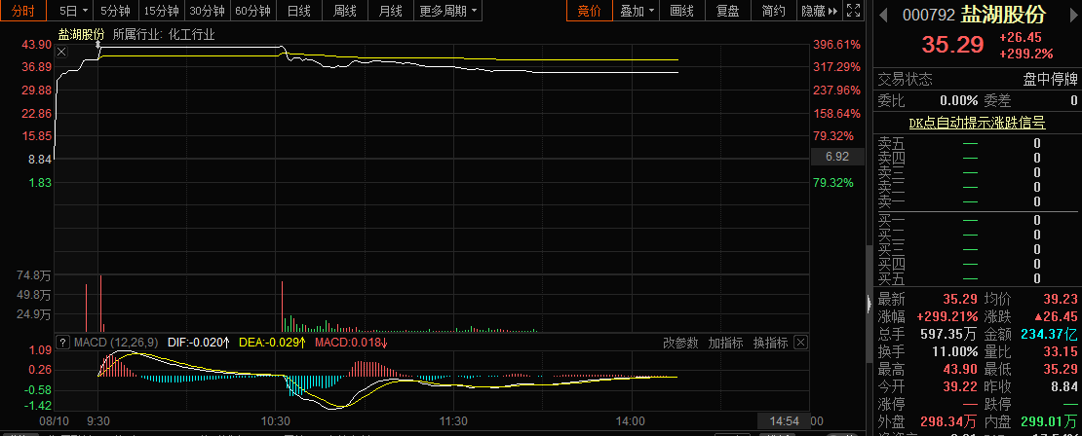The height and width of the screenshot is (436, 1082).
Task: Click the DEA:-0.029 value
Action: [273, 343]
